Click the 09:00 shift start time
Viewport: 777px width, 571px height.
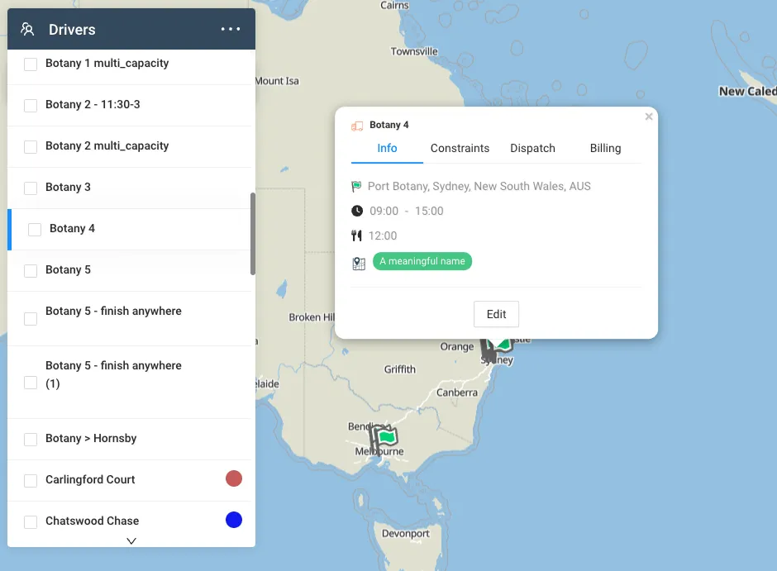384,211
